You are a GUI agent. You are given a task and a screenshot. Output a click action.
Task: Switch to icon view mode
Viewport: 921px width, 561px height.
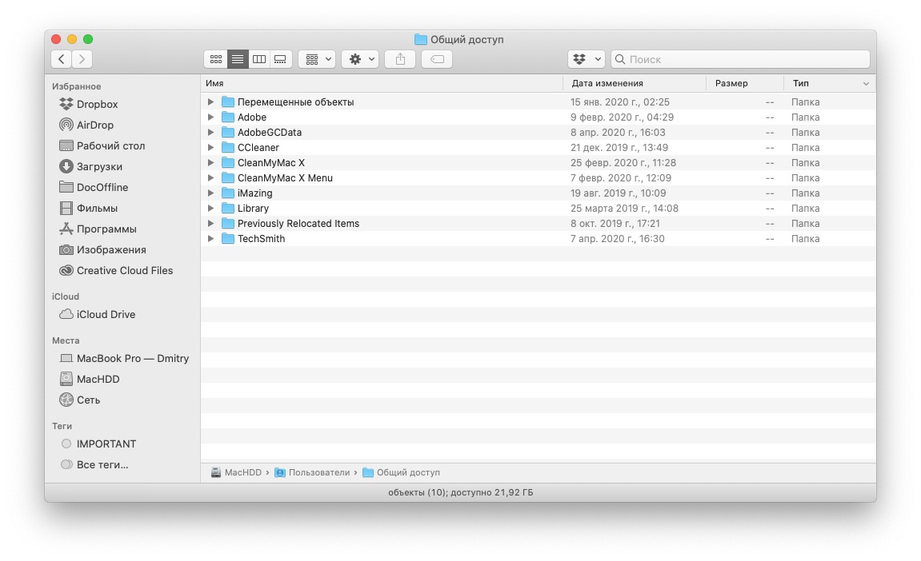(x=216, y=58)
